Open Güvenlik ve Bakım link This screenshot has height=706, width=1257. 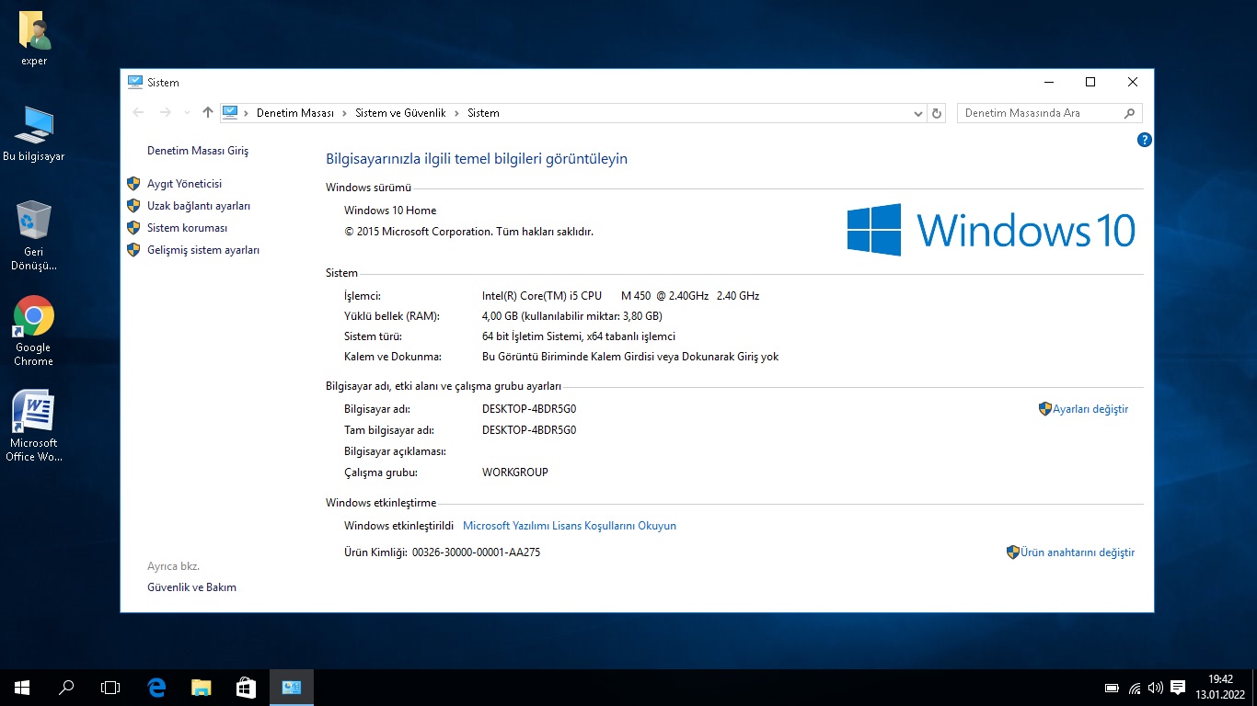coord(191,587)
